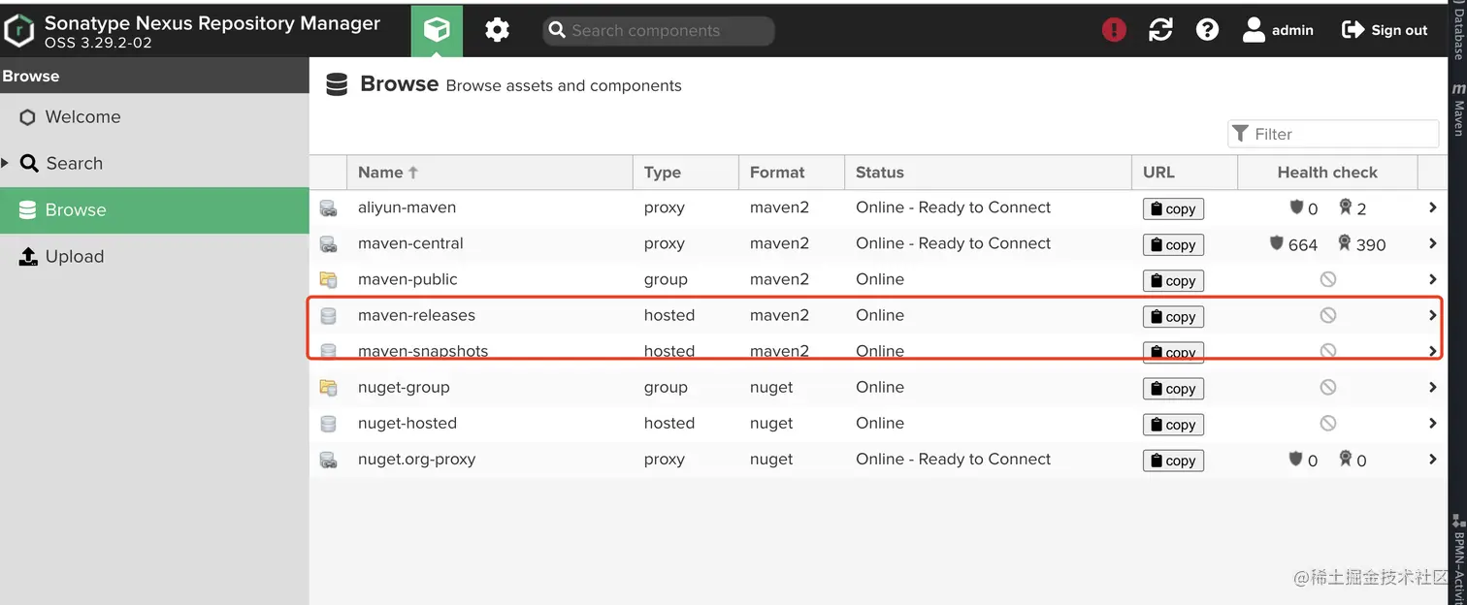Focus the repository Filter field
1467x605 pixels.
(1333, 134)
